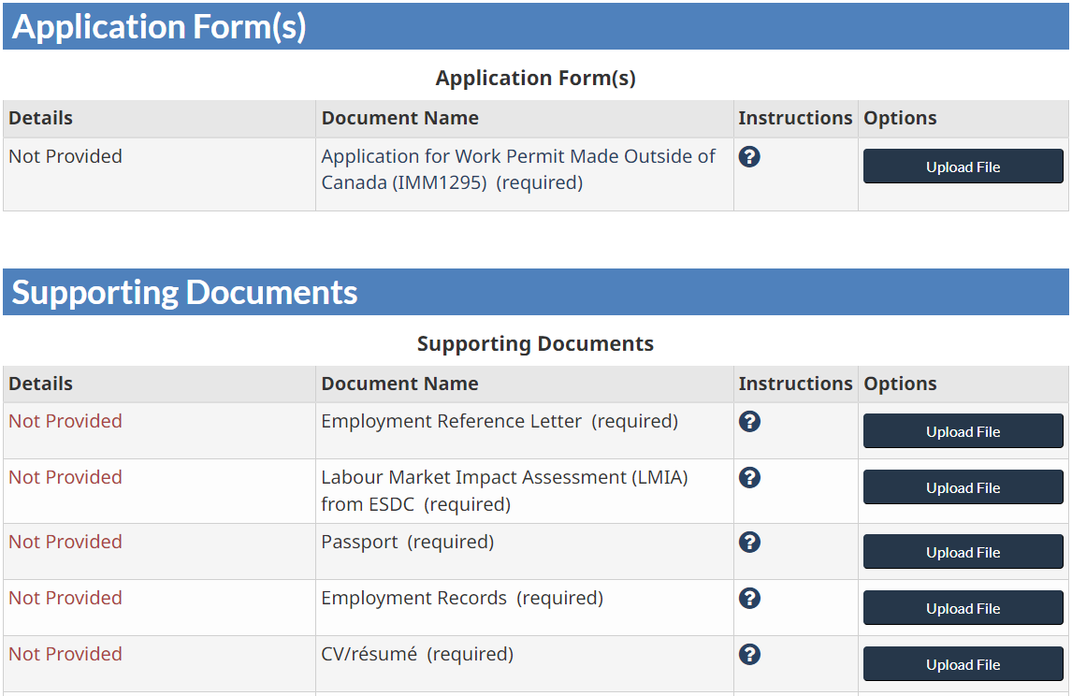1072x696 pixels.
Task: Select 'Employment Records (required)' document name
Action: (462, 598)
